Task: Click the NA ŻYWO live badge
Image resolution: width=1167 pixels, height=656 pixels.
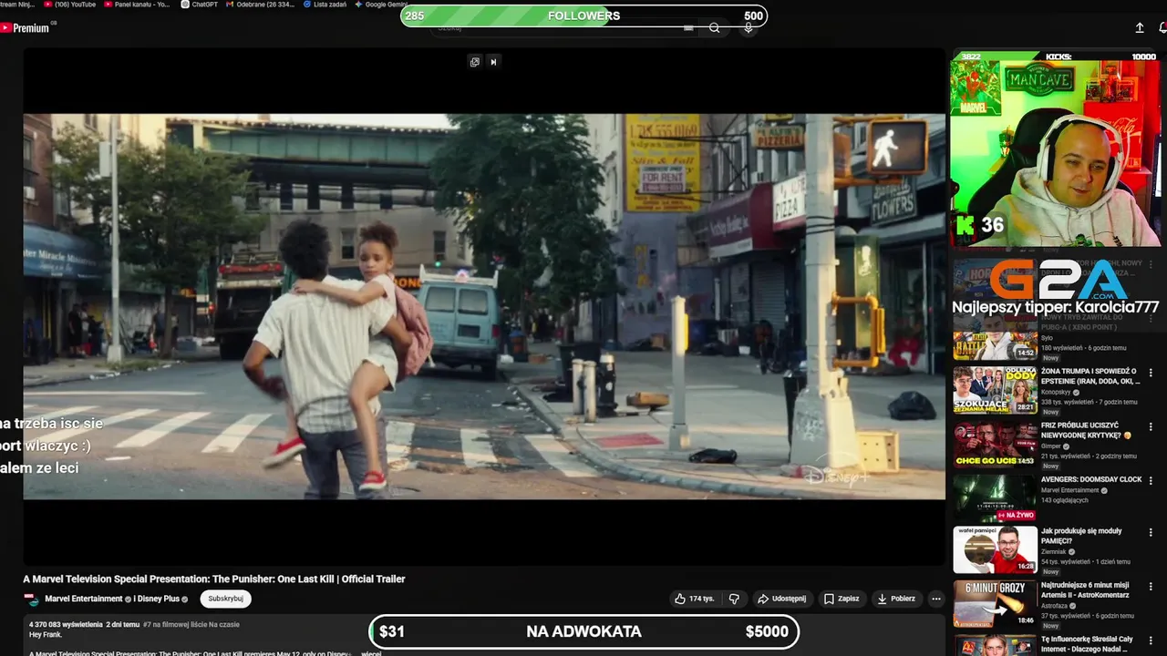Action: (x=1016, y=515)
